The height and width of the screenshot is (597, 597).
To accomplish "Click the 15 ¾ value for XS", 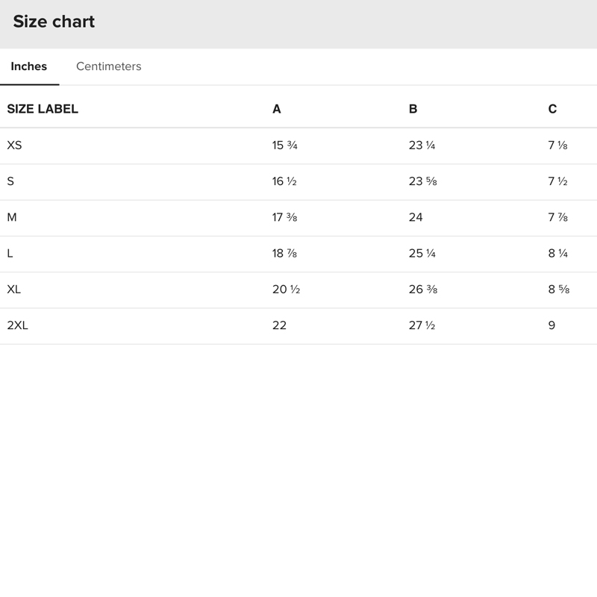I will 284,146.
